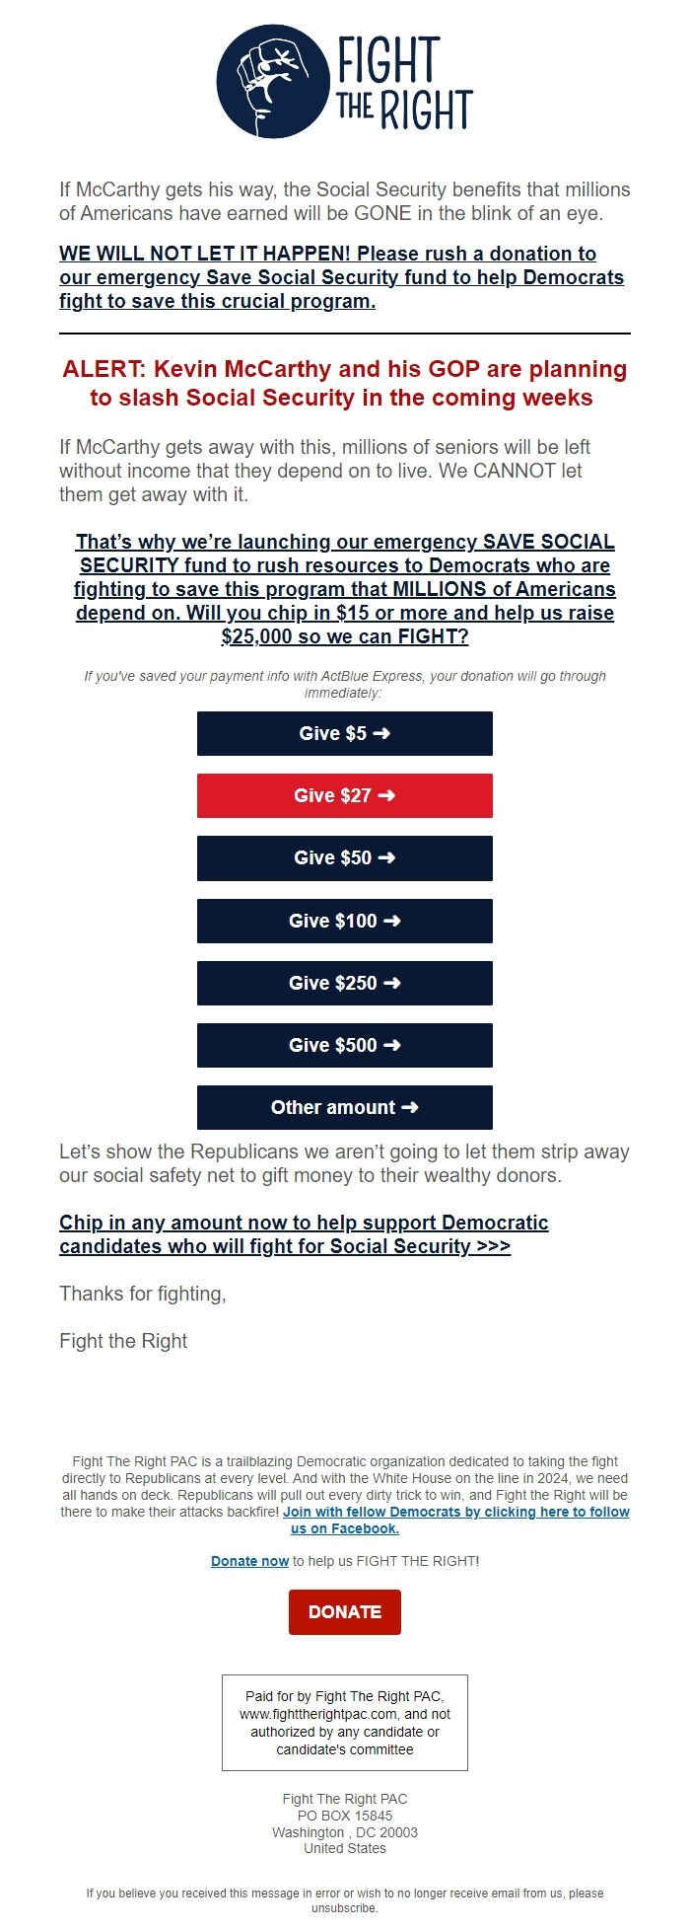Viewport: 690px width, 1931px height.
Task: Click the 'Paid for by' disclaimer box
Action: point(345,1723)
